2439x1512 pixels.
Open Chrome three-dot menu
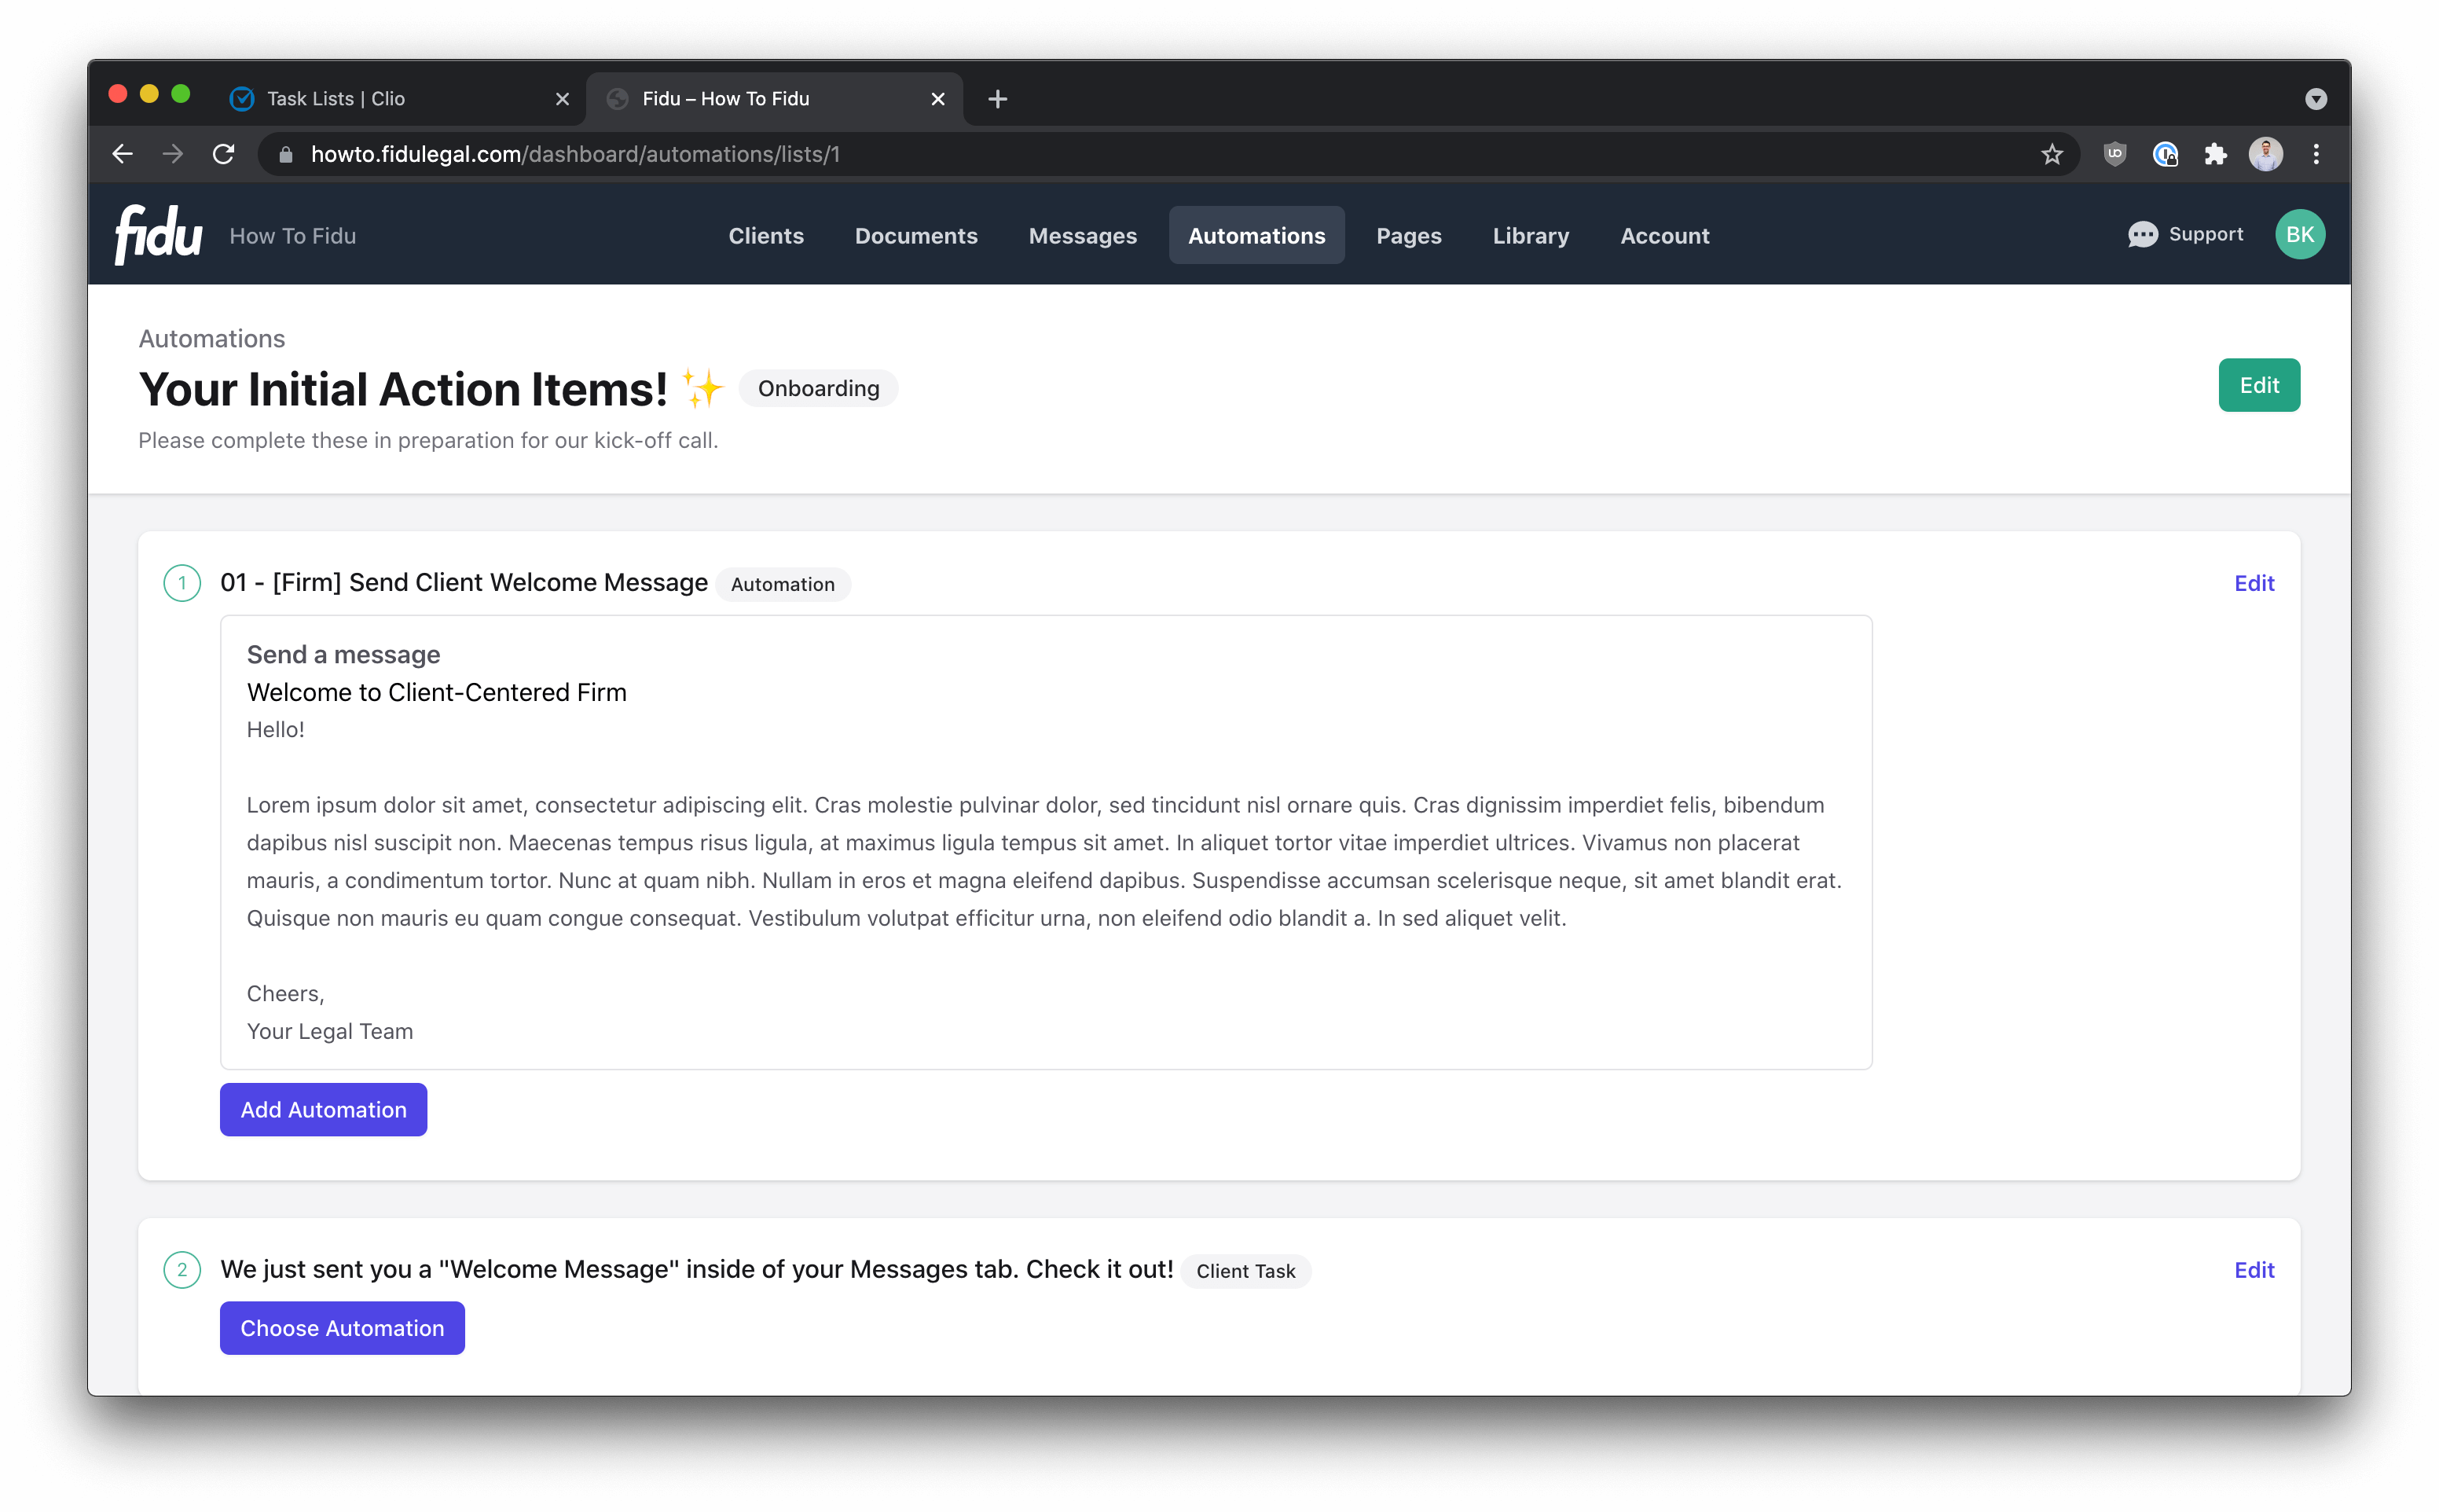[x=2316, y=154]
